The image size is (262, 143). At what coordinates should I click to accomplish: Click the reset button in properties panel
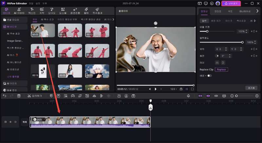(x=251, y=88)
